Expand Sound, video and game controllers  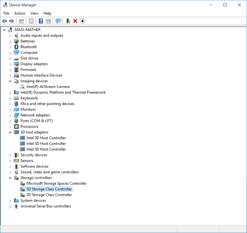10,172
